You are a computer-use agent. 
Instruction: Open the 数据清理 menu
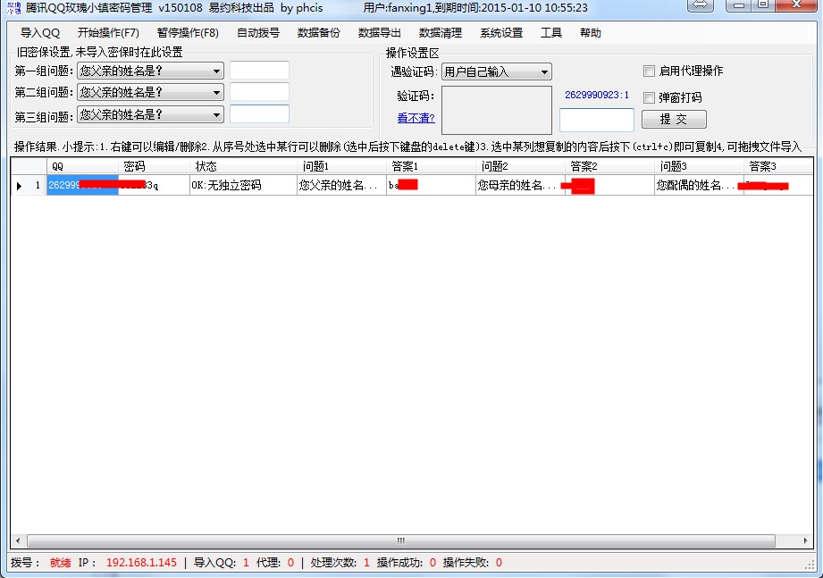tap(441, 33)
